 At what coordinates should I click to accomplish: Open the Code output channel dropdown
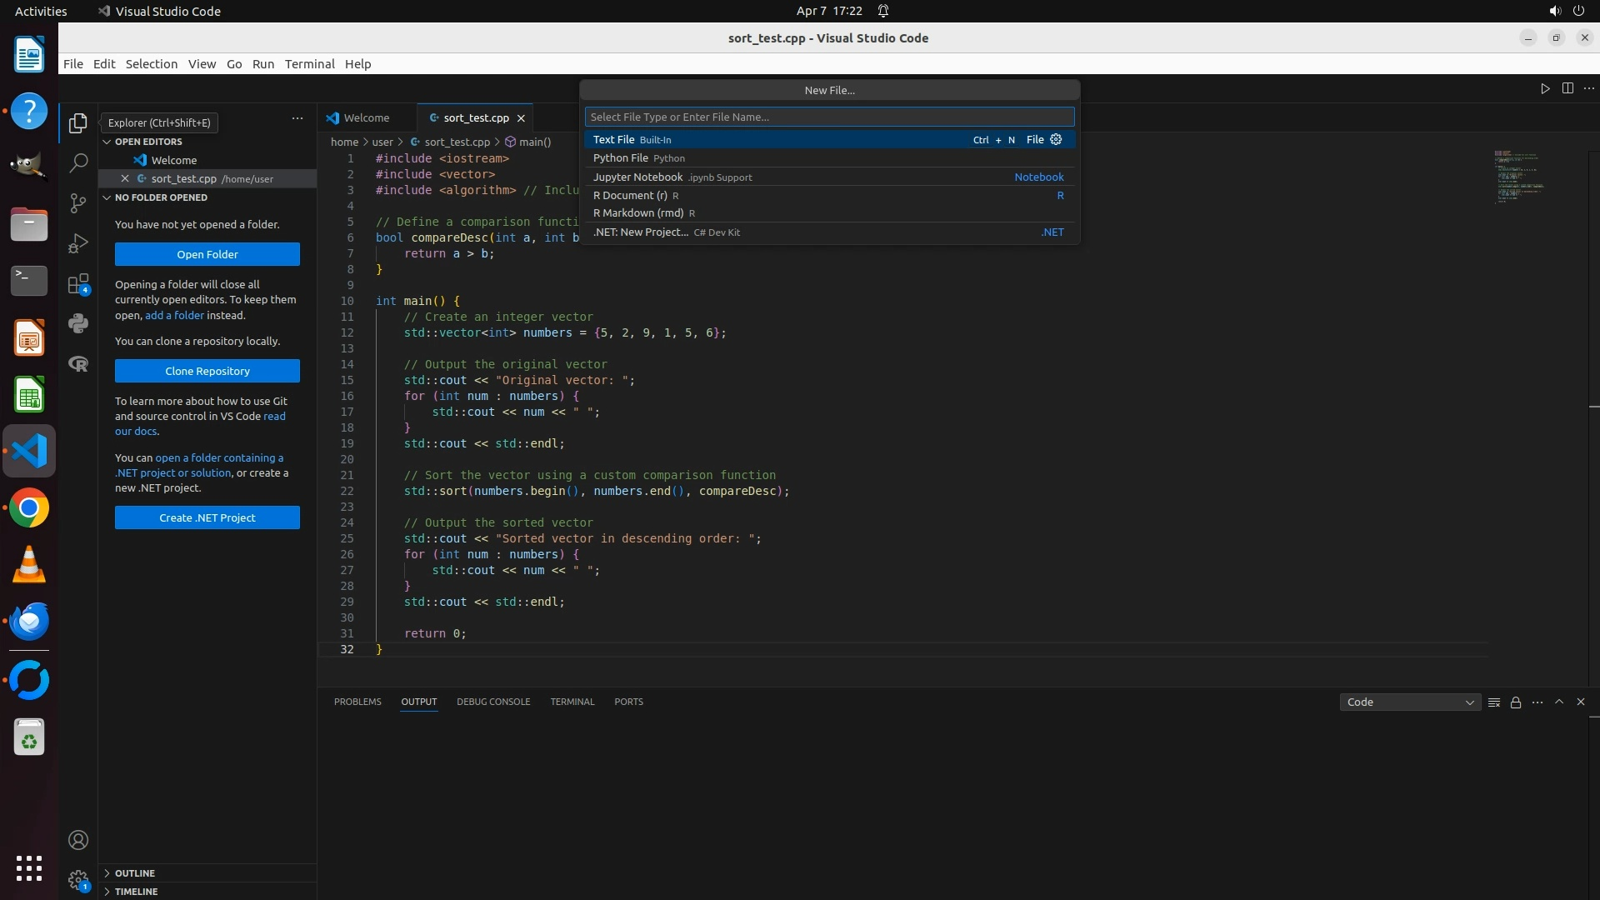1410,702
